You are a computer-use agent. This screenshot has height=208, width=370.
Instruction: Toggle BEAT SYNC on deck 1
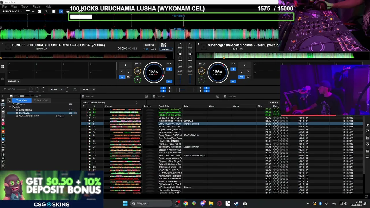click(163, 45)
